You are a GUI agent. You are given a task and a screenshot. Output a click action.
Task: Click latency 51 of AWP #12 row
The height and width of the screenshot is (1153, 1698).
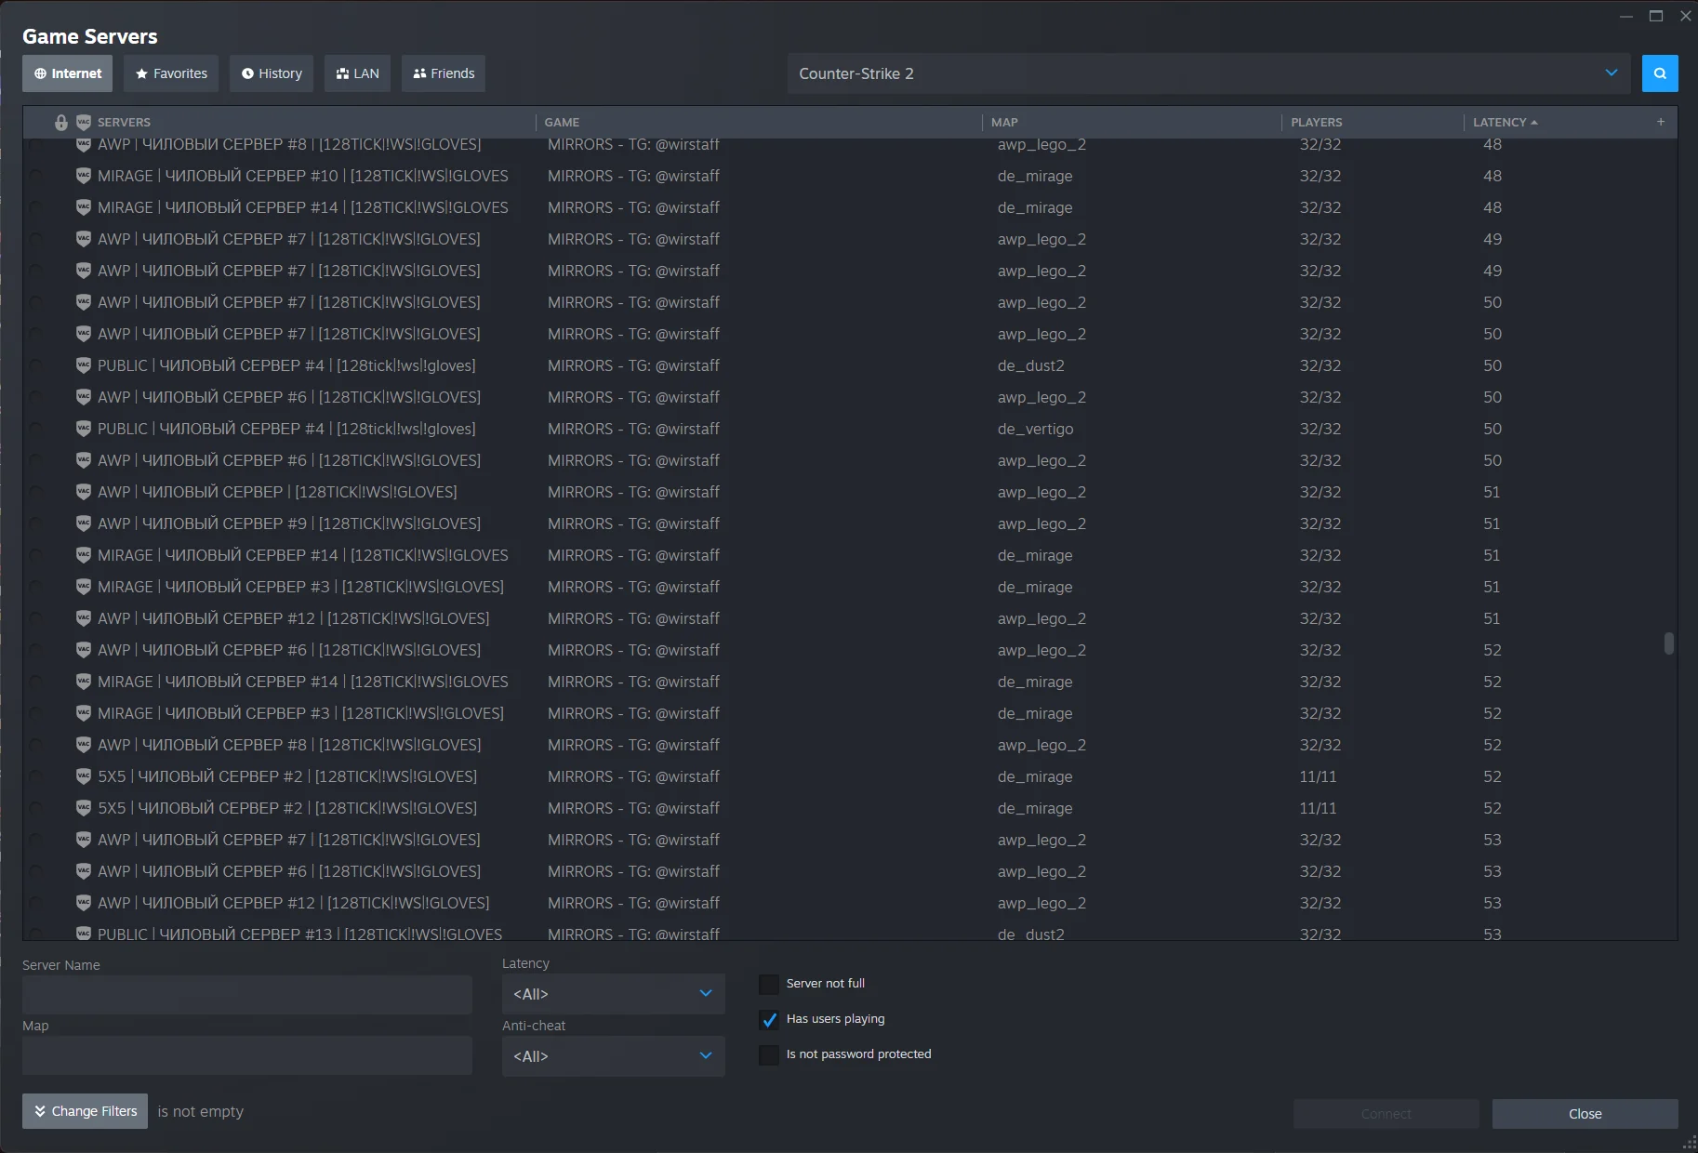pos(1492,618)
